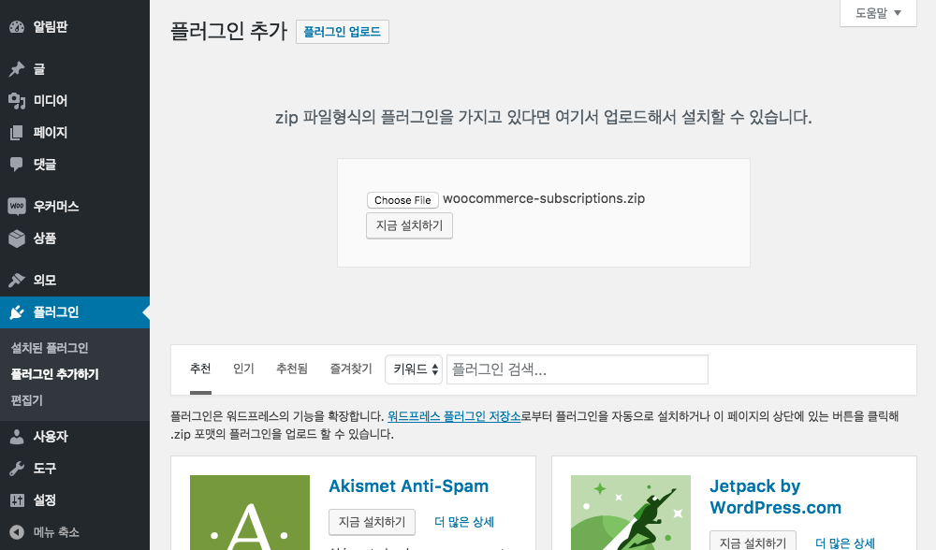Click the 댓글 comments bubble icon
Image resolution: width=936 pixels, height=550 pixels.
[x=16, y=165]
